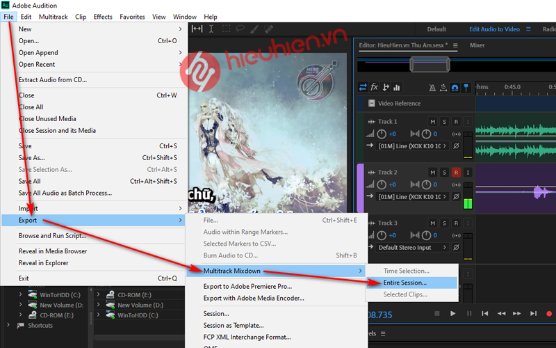Click the Record transport button
Screen dimensions: 556x348
coord(549,314)
